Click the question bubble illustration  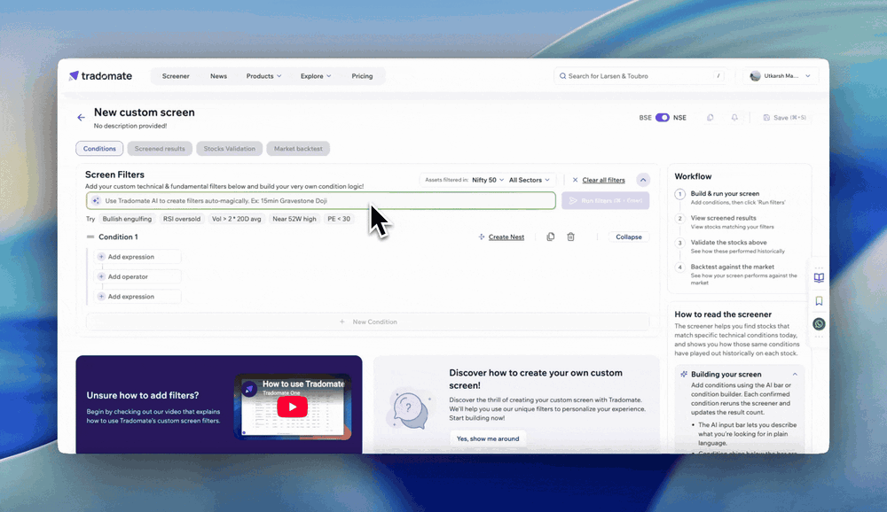(x=410, y=408)
